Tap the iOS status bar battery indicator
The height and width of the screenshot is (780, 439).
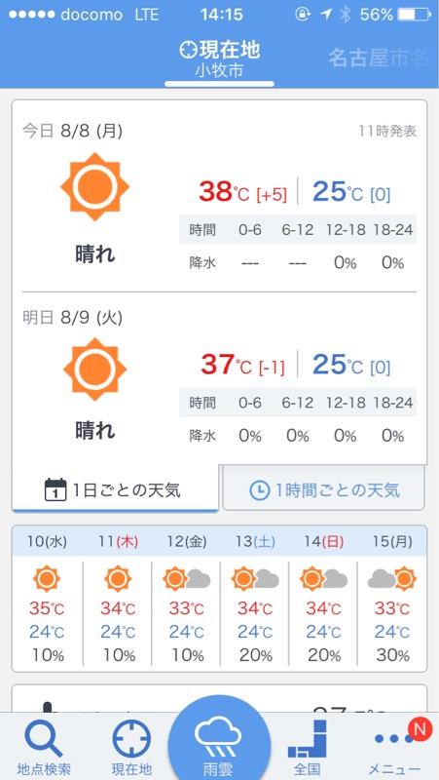[415, 15]
